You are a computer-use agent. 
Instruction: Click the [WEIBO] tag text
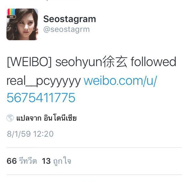29,62
